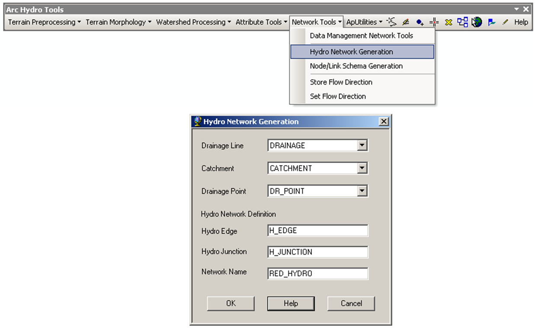Click the yellow X icon
This screenshot has height=328, width=535.
449,22
